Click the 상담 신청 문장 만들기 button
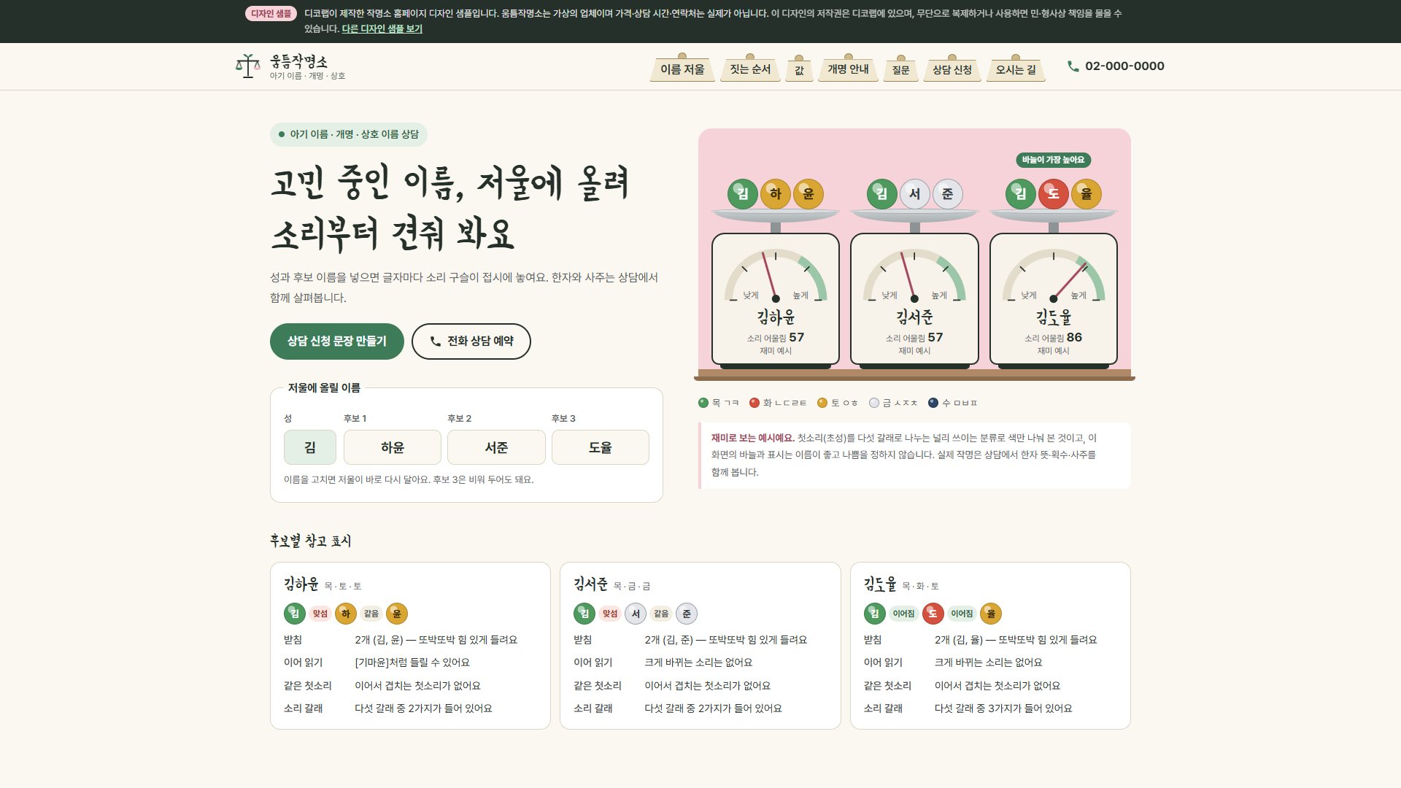Image resolution: width=1401 pixels, height=788 pixels. (x=336, y=341)
